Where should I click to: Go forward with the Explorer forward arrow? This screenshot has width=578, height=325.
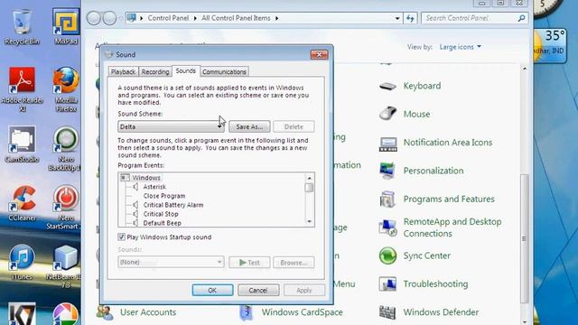[109, 18]
